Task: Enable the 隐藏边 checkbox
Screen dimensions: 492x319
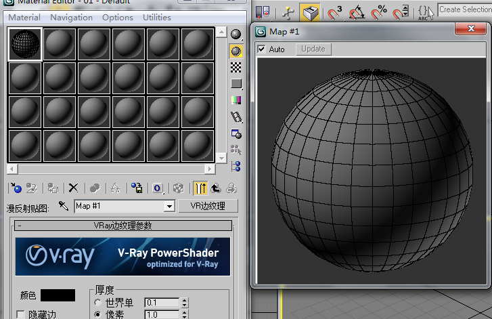Action: 21,314
